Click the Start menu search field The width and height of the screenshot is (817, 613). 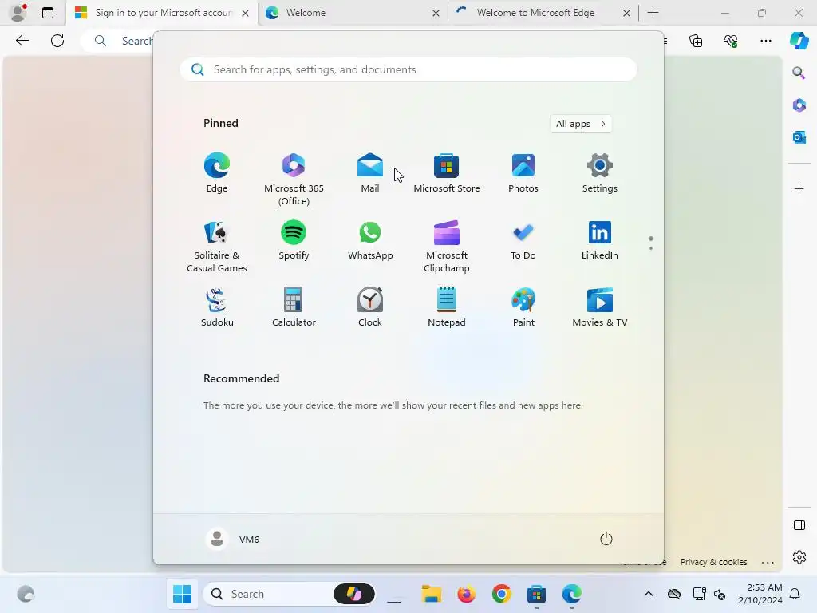[x=408, y=70]
